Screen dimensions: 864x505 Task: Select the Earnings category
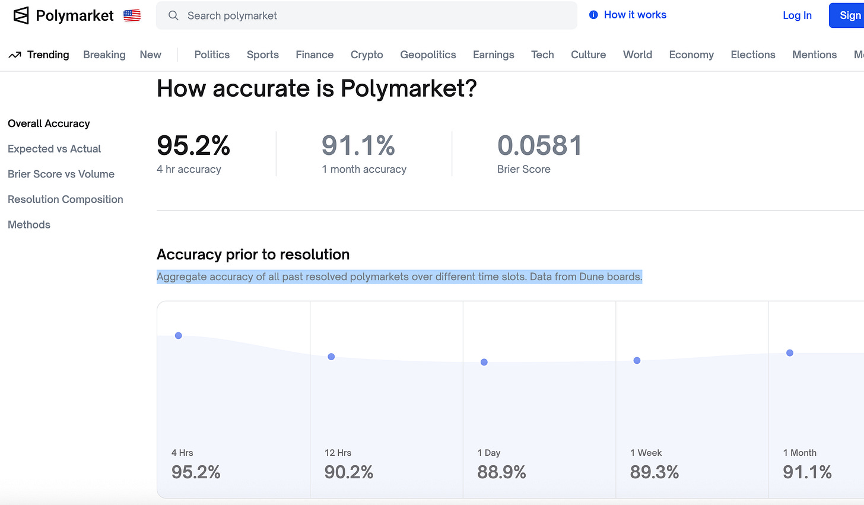pyautogui.click(x=494, y=55)
